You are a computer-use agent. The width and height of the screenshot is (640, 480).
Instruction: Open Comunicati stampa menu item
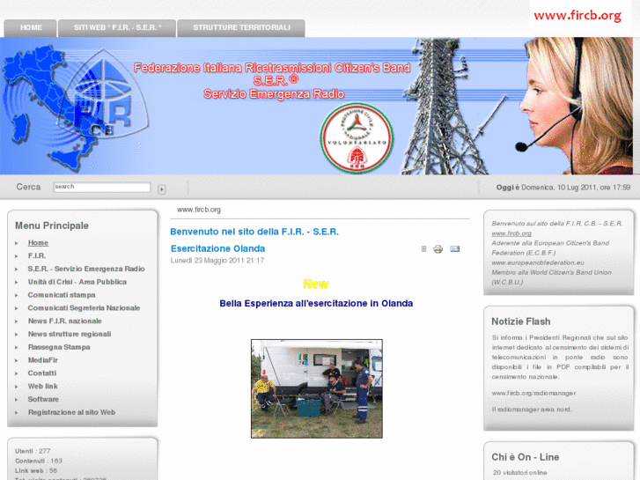coord(62,295)
